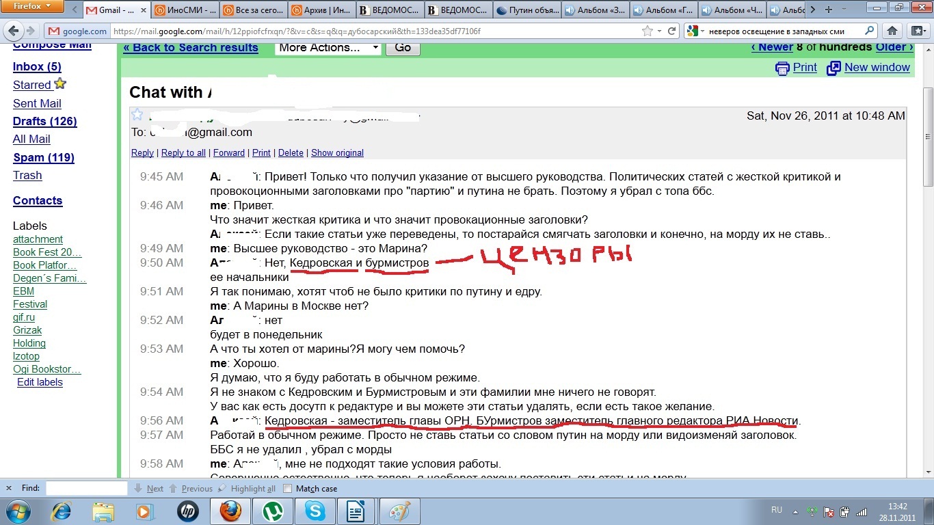Click the Reply to all link
This screenshot has height=525, width=934.
pyautogui.click(x=183, y=153)
